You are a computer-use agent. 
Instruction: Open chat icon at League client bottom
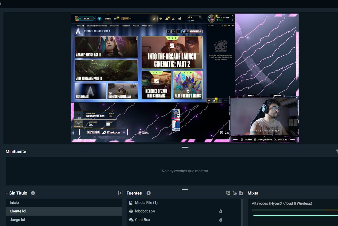[209, 100]
